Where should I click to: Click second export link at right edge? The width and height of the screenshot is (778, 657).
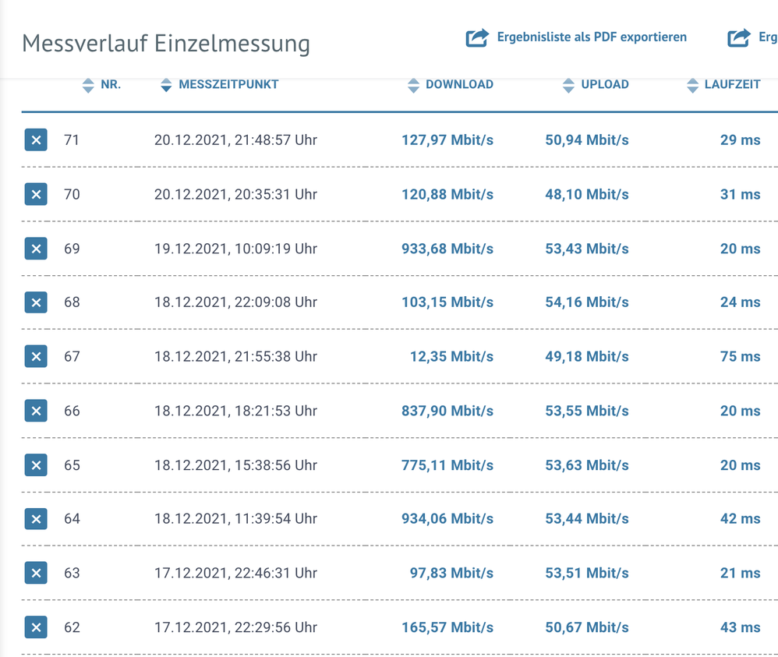(x=753, y=37)
